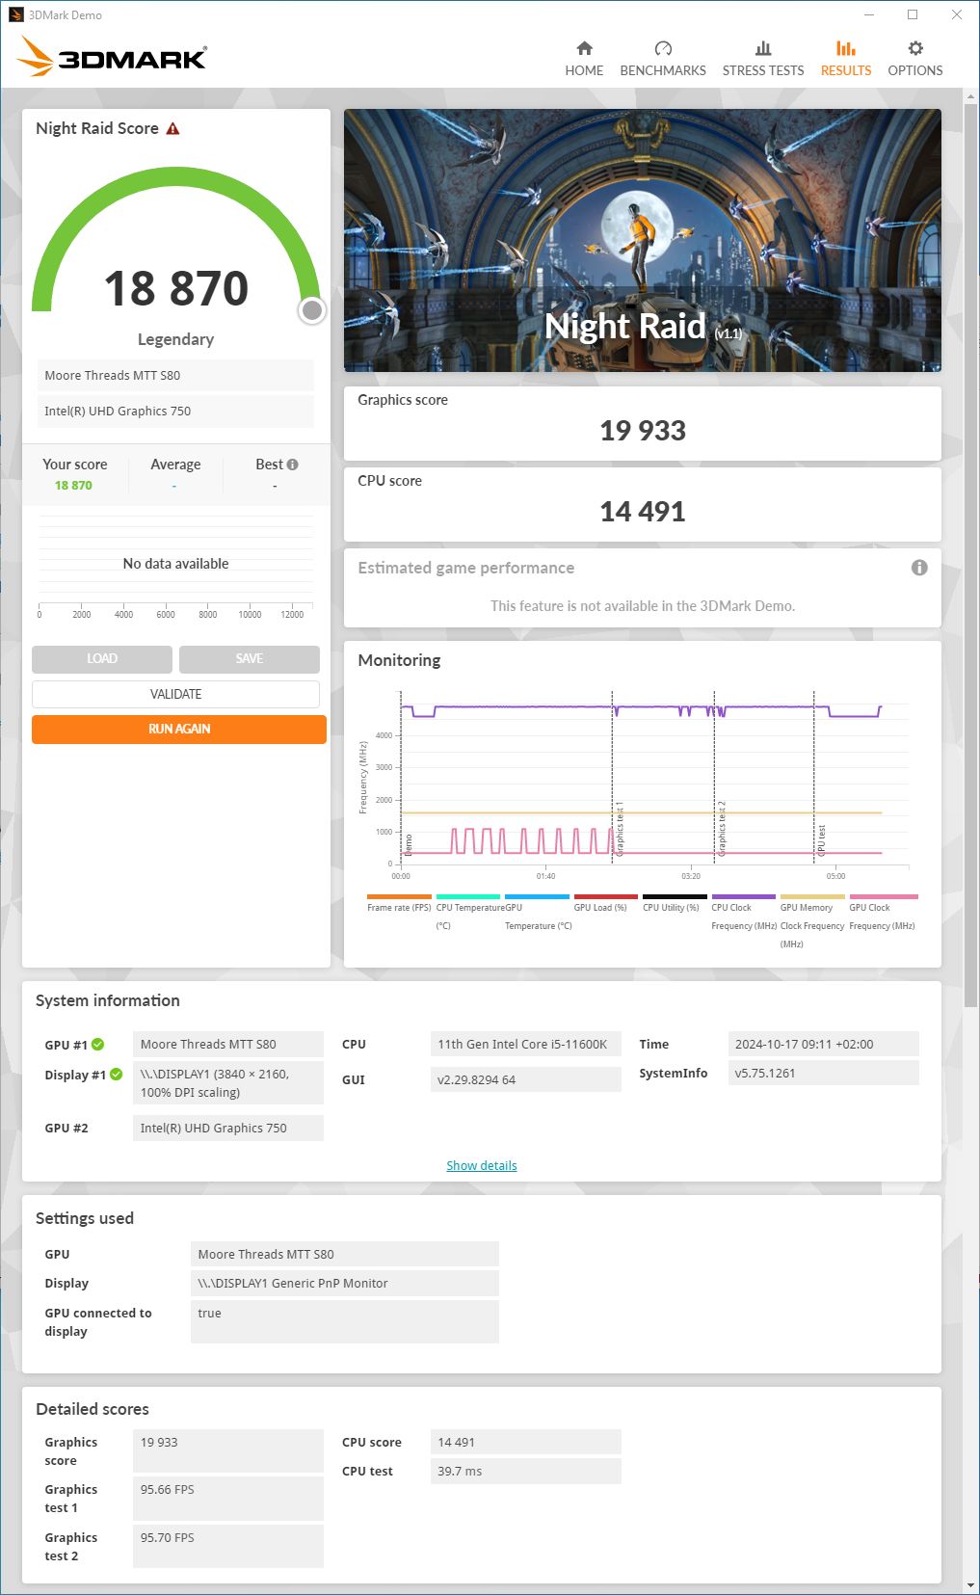The image size is (980, 1595).
Task: Click the score gauge indicator knob
Action: pyautogui.click(x=312, y=310)
